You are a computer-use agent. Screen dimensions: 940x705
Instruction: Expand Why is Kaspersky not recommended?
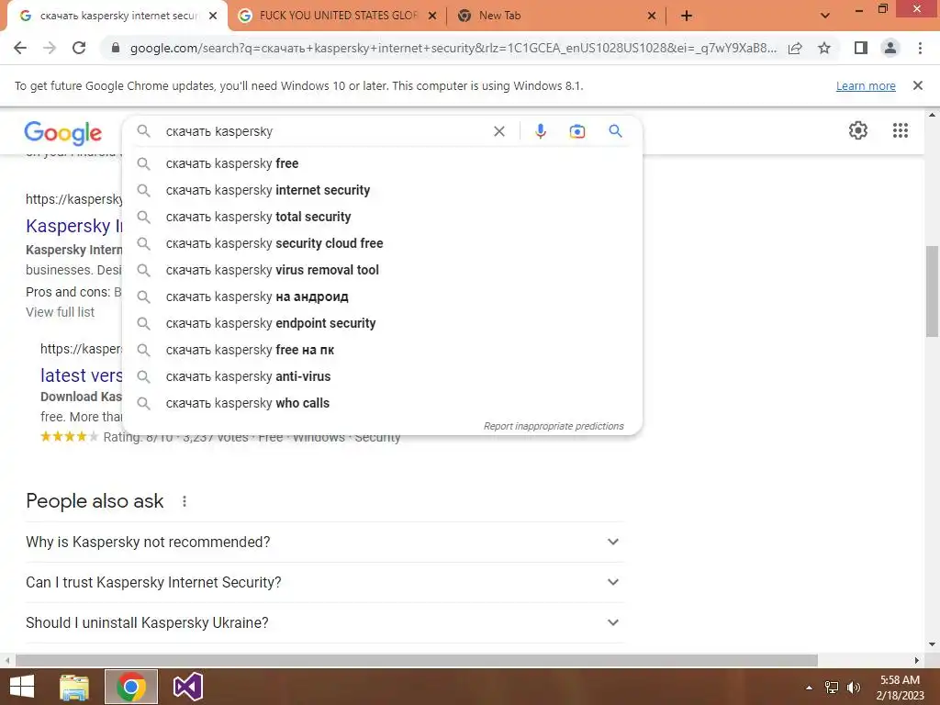[x=324, y=542]
